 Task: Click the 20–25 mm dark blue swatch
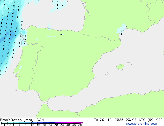[x=46, y=123]
